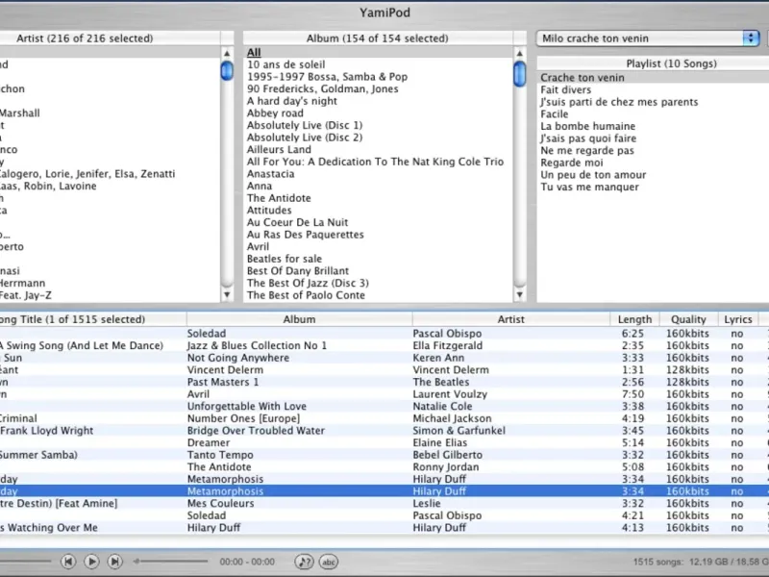Select All in the album list
The height and width of the screenshot is (577, 769).
coord(254,52)
